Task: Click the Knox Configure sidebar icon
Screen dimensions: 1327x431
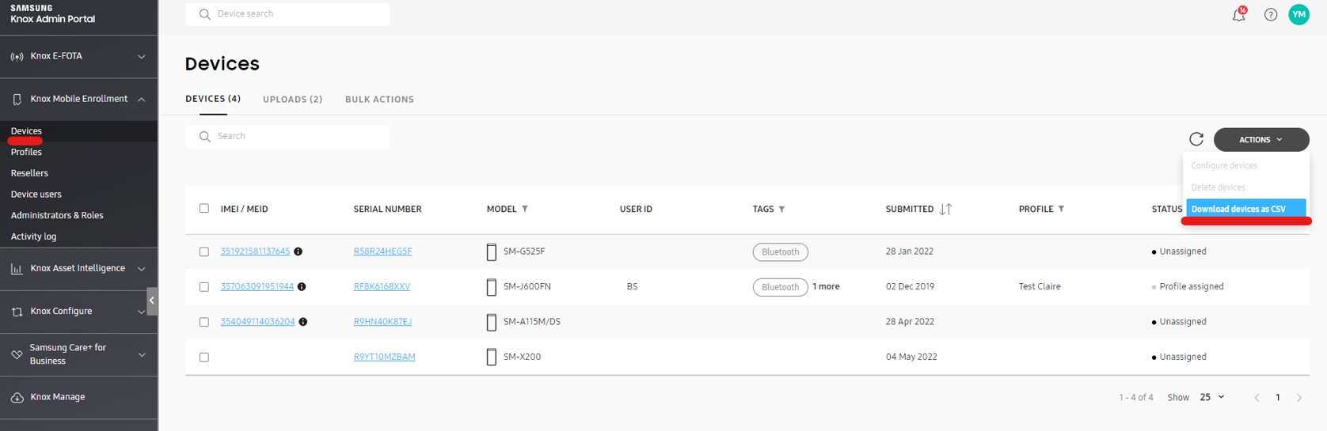Action: 17,312
